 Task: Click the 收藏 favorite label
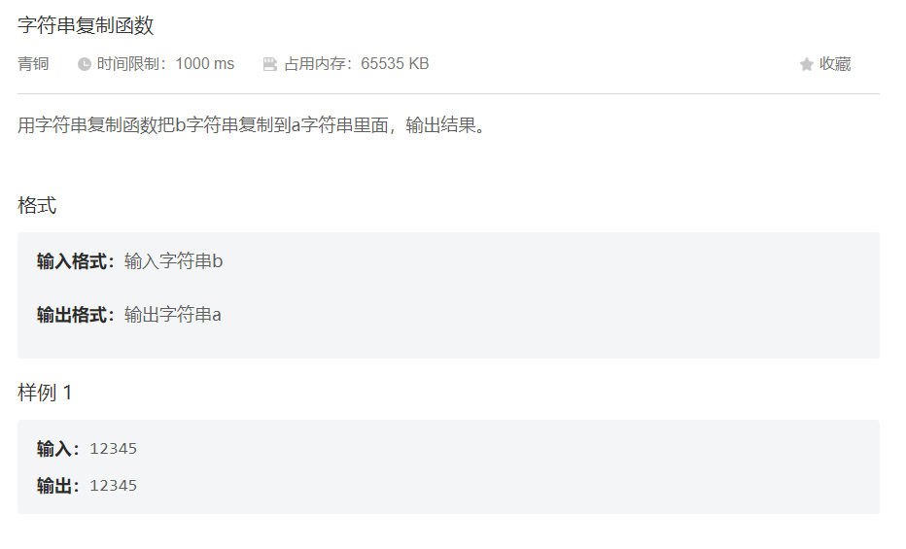(835, 64)
